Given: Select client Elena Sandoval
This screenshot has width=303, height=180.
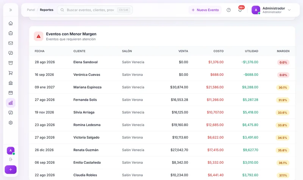Looking at the screenshot, I should [86, 62].
